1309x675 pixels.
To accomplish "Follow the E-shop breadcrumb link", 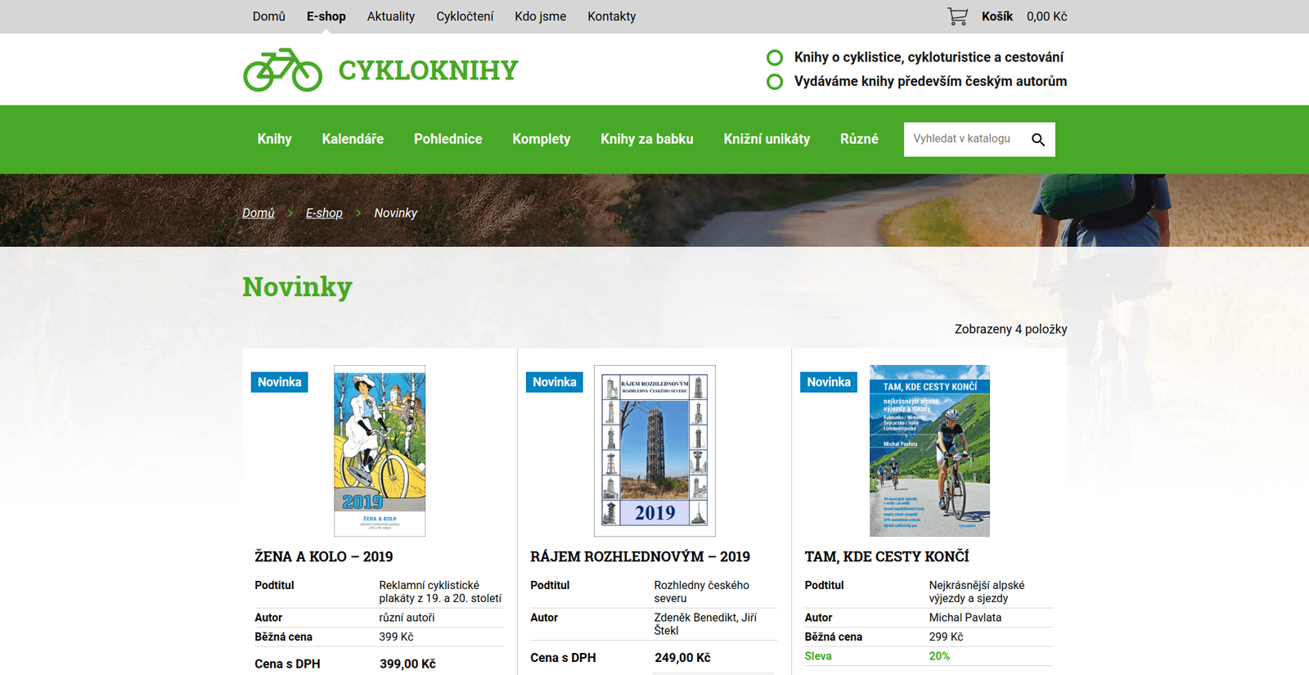I will pyautogui.click(x=324, y=213).
